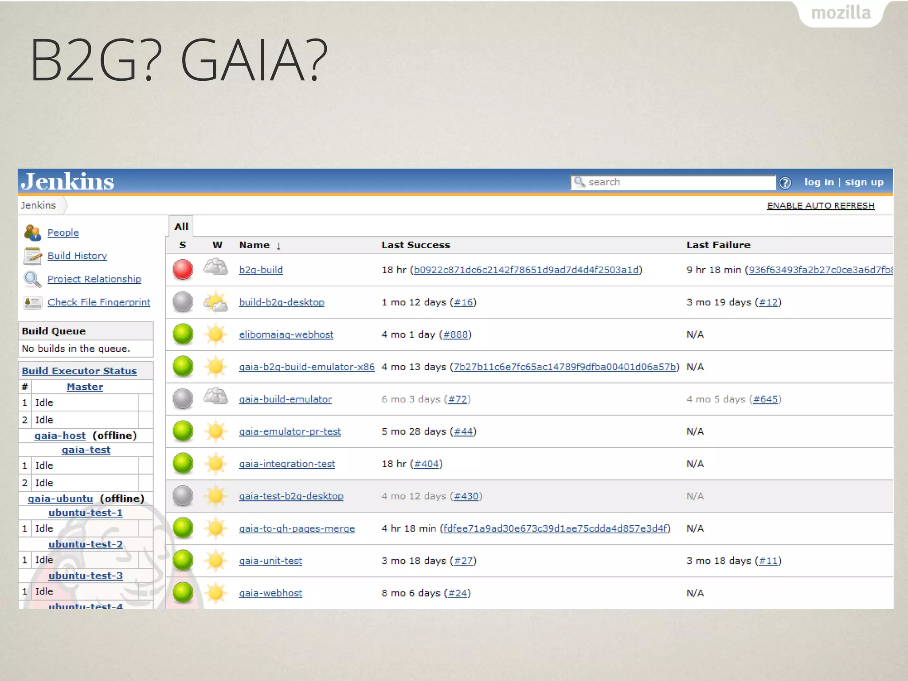Click the green status ball for gaia-emulator-pr-test
The image size is (908, 681).
pyautogui.click(x=183, y=431)
